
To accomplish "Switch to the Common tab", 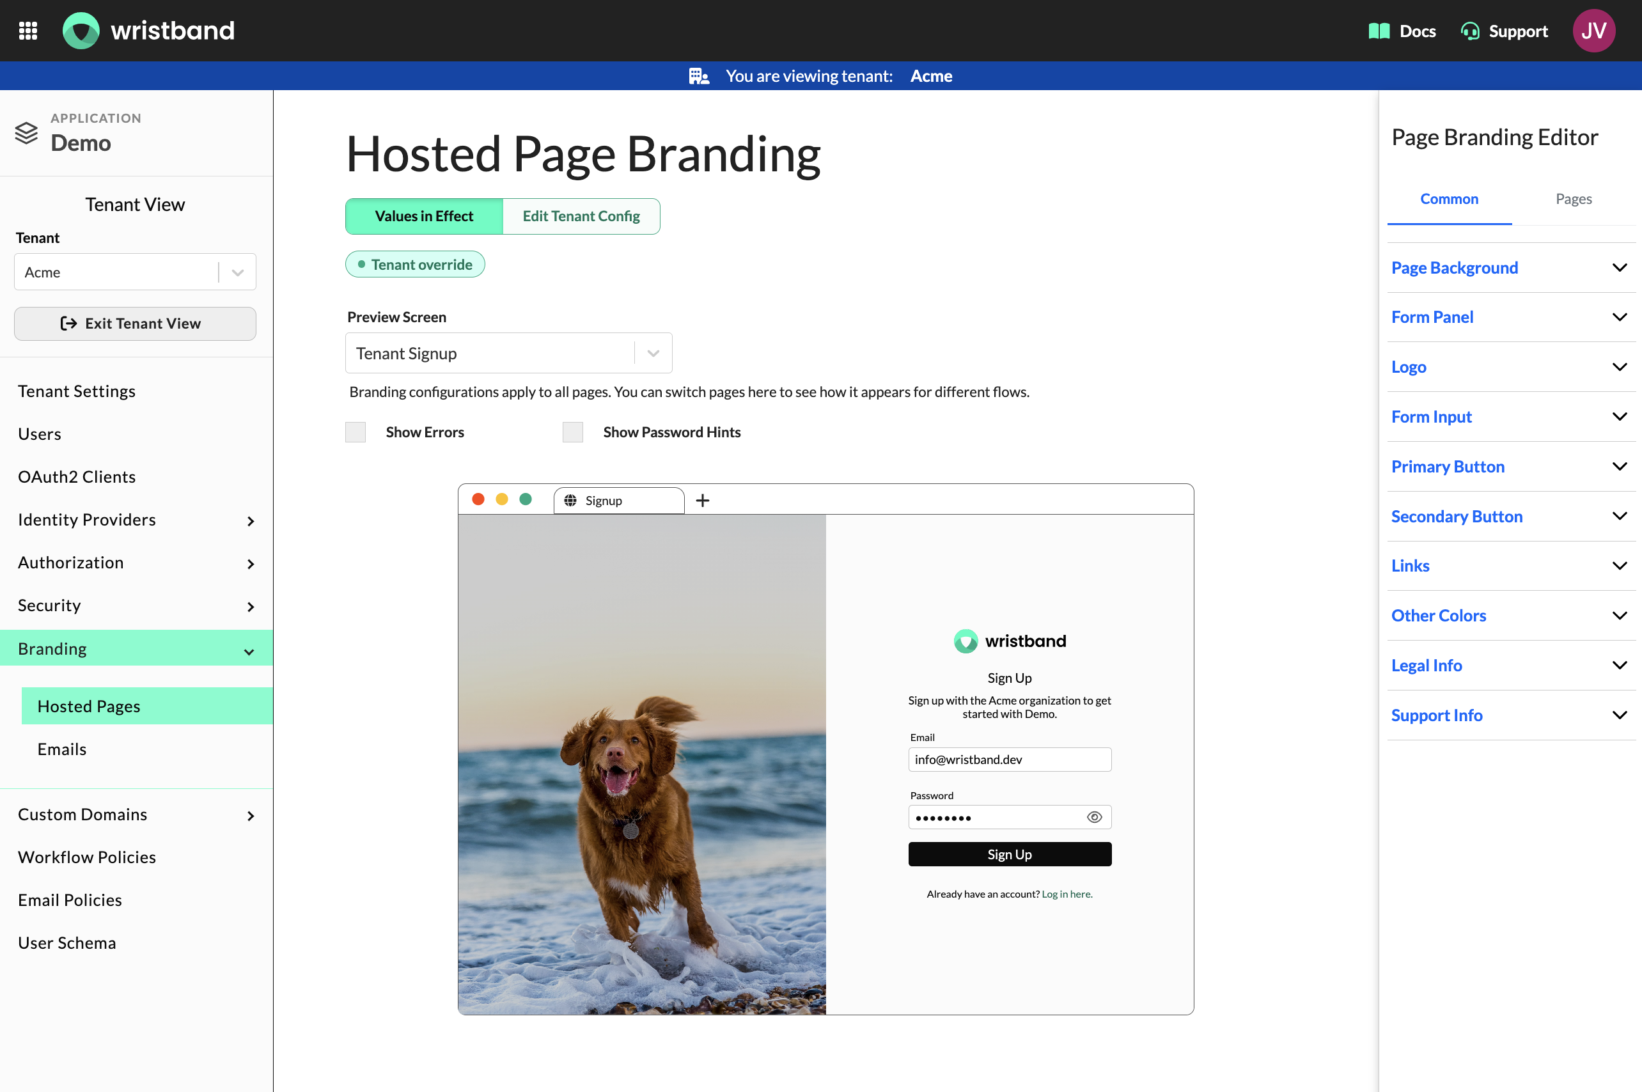I will 1449,199.
